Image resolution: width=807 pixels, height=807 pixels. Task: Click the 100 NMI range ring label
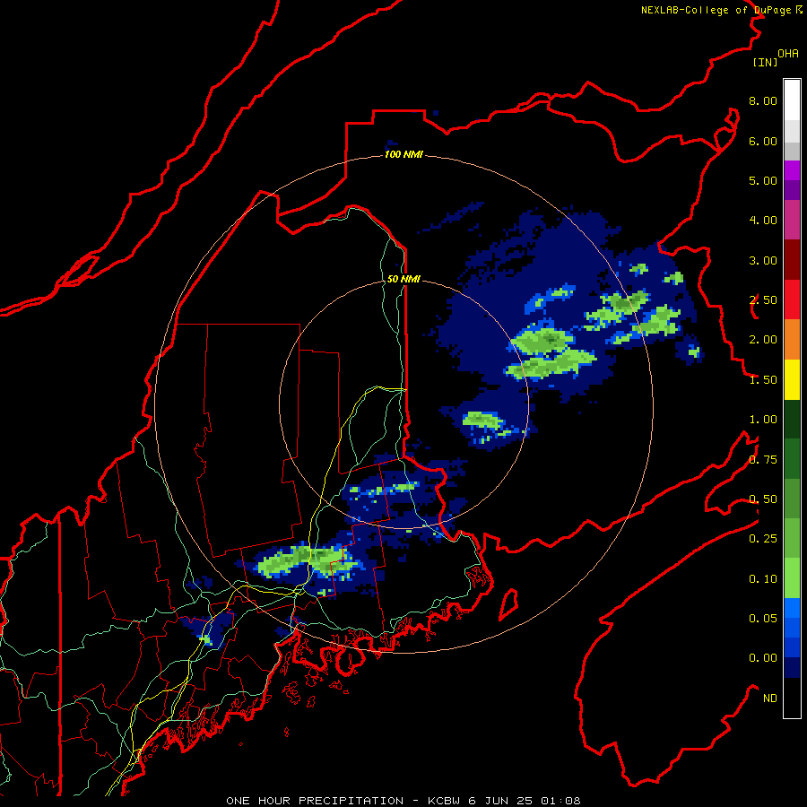403,154
